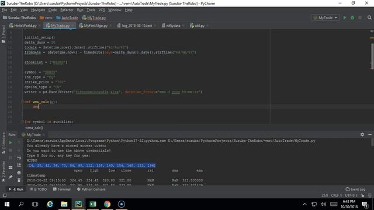Clear all console output with trash icon
The height and width of the screenshot is (210, 374).
pos(19,180)
